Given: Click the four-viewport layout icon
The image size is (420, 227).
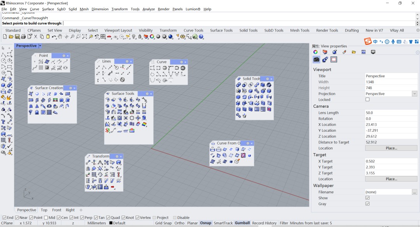Looking at the screenshot, I should (x=103, y=37).
